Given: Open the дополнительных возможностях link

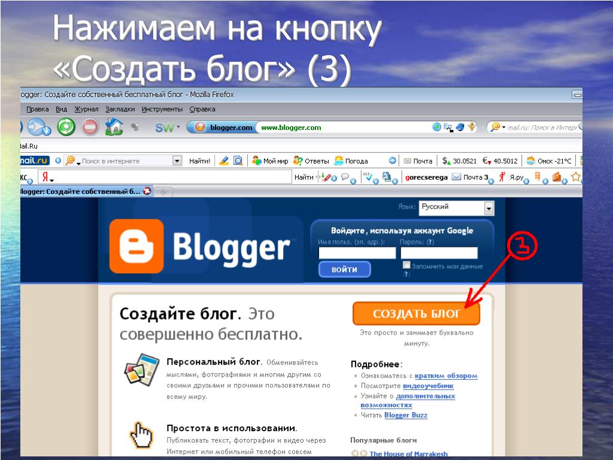Looking at the screenshot, I should click(x=408, y=401).
